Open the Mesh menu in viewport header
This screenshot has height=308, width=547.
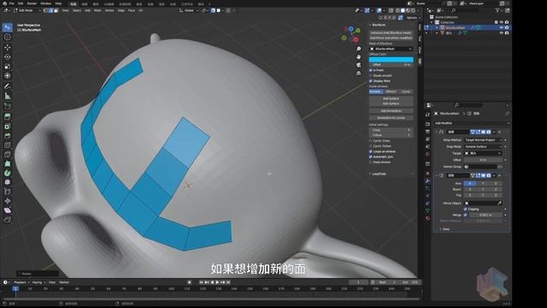97,10
